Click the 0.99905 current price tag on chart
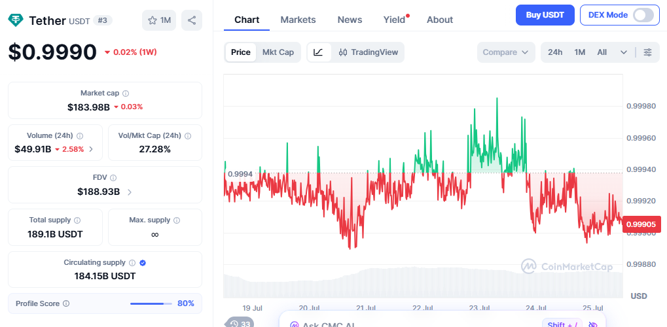The height and width of the screenshot is (327, 667). (641, 224)
